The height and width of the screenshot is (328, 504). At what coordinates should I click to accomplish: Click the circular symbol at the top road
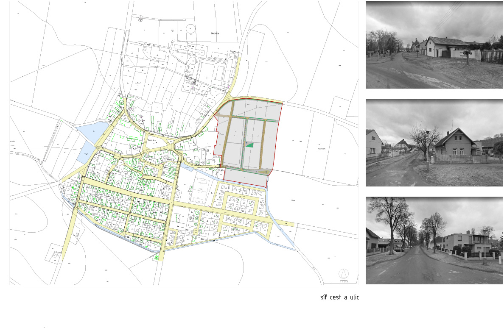[140, 19]
